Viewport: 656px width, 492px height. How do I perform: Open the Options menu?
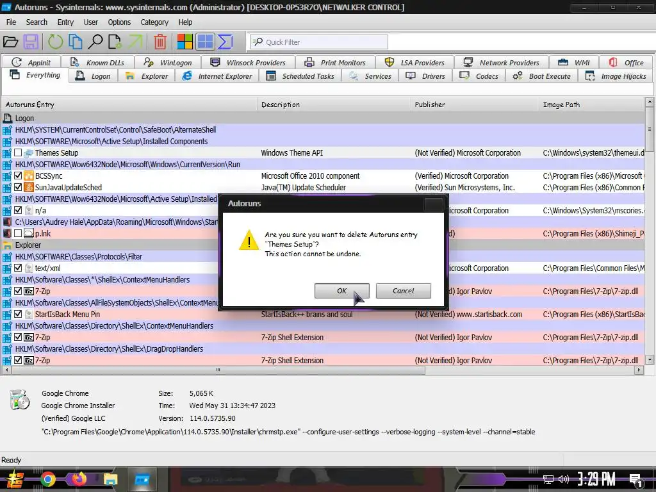click(x=119, y=22)
